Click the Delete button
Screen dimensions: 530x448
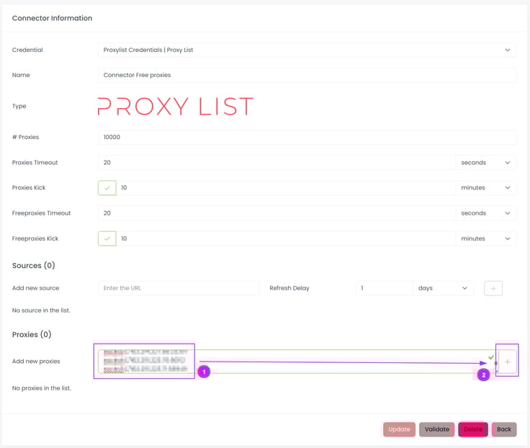(473, 429)
